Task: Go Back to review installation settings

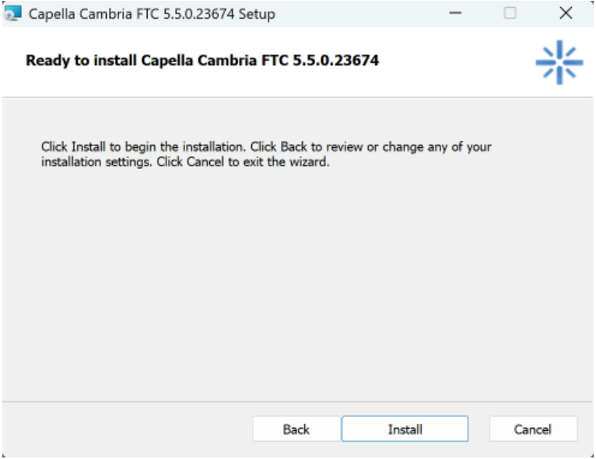Action: click(296, 429)
